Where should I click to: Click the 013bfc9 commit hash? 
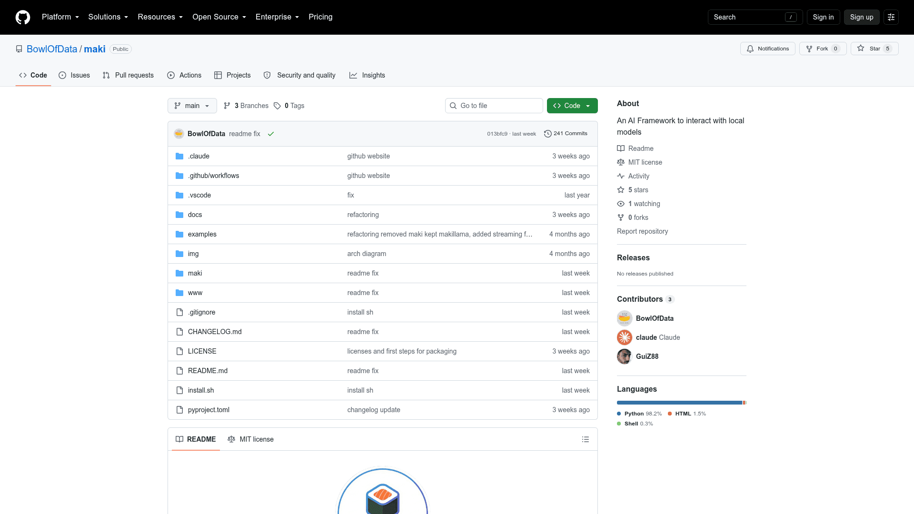point(497,134)
